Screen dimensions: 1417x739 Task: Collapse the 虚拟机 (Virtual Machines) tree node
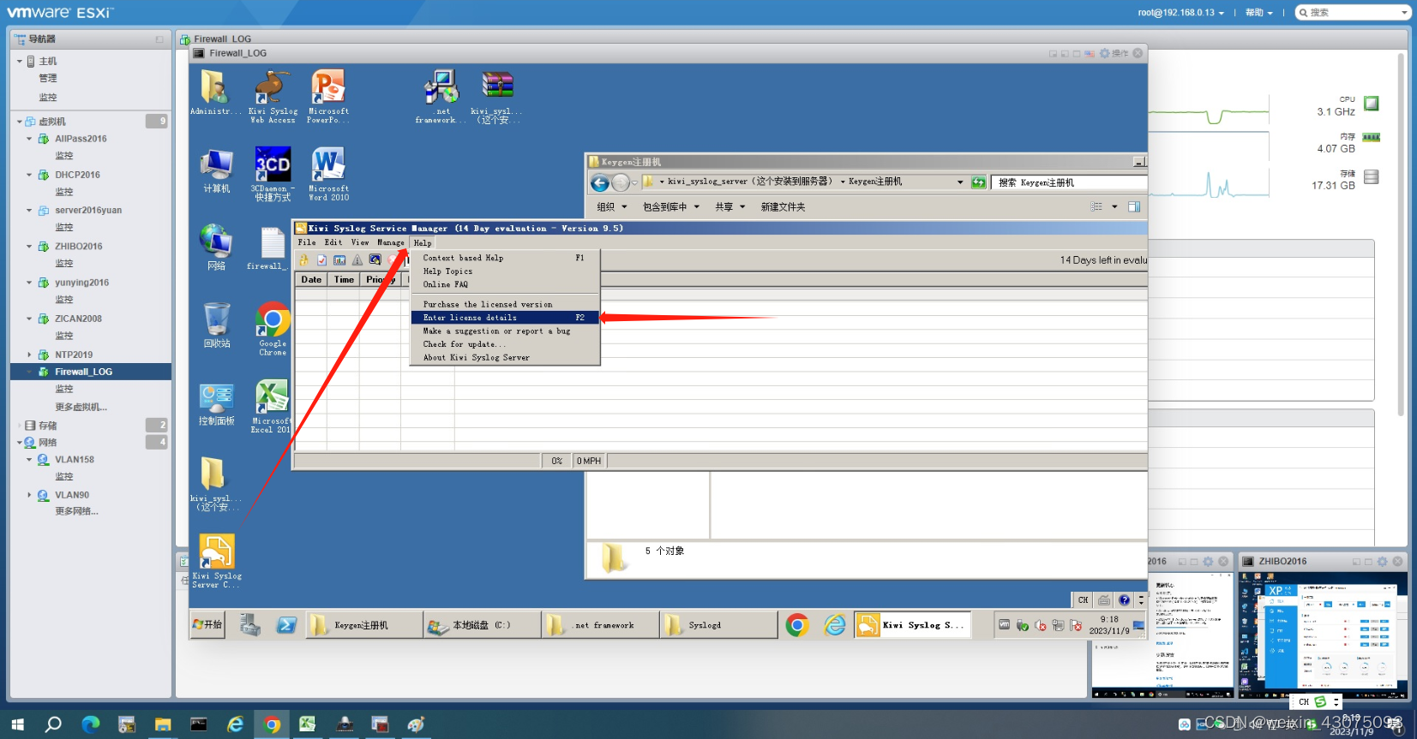(x=20, y=122)
